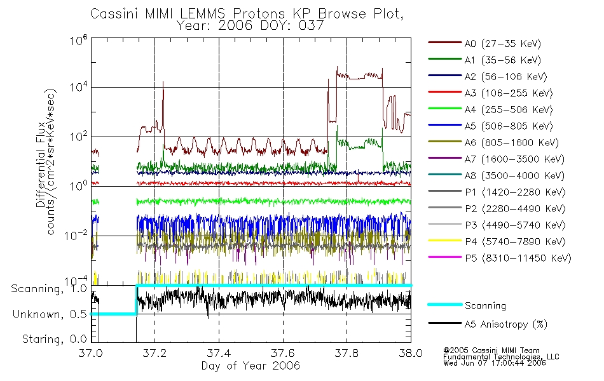Click the dark red A0 legend line
Image resolution: width=604 pixels, height=381 pixels.
[444, 43]
